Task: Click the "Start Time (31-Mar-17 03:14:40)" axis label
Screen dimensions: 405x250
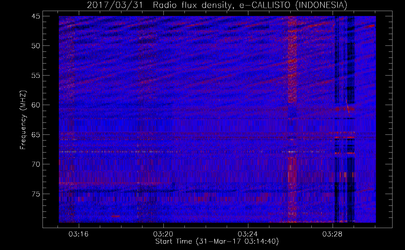Action: [217, 241]
